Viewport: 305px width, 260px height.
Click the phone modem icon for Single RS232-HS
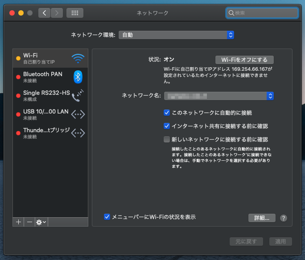click(x=78, y=96)
